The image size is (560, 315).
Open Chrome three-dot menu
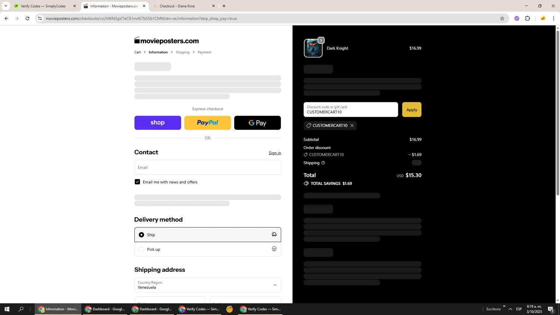point(554,18)
